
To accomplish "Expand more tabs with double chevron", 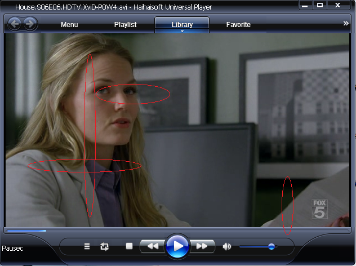I will pos(346,24).
